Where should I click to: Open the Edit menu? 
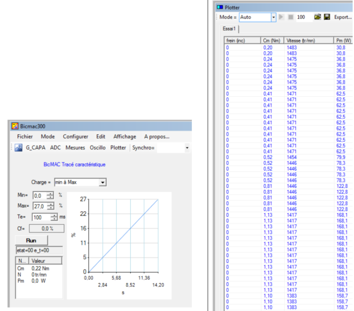101,137
